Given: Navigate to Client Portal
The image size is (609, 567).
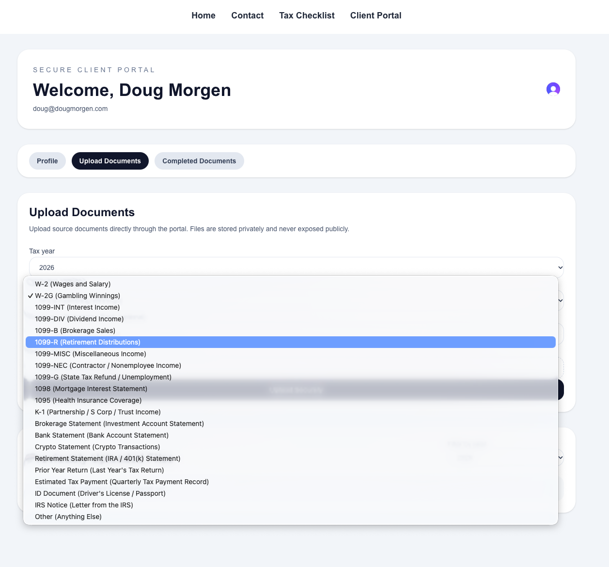Looking at the screenshot, I should pos(376,16).
